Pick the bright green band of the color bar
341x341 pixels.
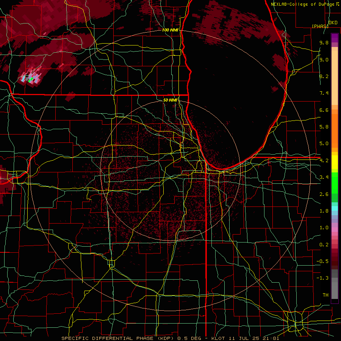335,183
